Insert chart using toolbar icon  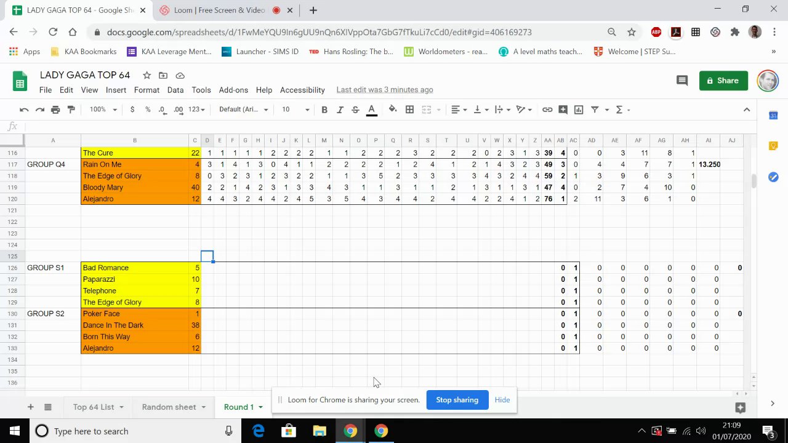click(x=578, y=110)
